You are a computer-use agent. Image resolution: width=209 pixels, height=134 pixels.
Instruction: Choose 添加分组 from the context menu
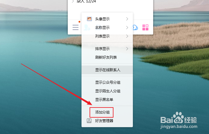(107, 112)
